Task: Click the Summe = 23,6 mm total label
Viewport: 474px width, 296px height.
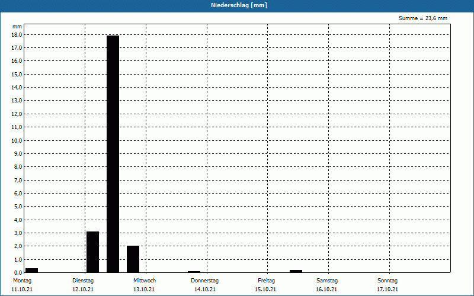Action: 422,18
